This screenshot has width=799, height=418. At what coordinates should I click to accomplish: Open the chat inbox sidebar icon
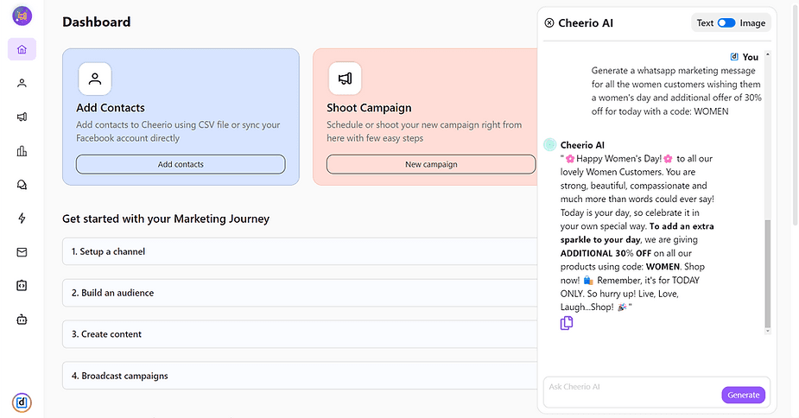click(x=22, y=185)
